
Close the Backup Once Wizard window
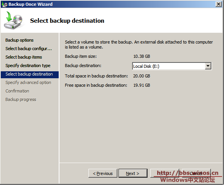pyautogui.click(x=218, y=4)
